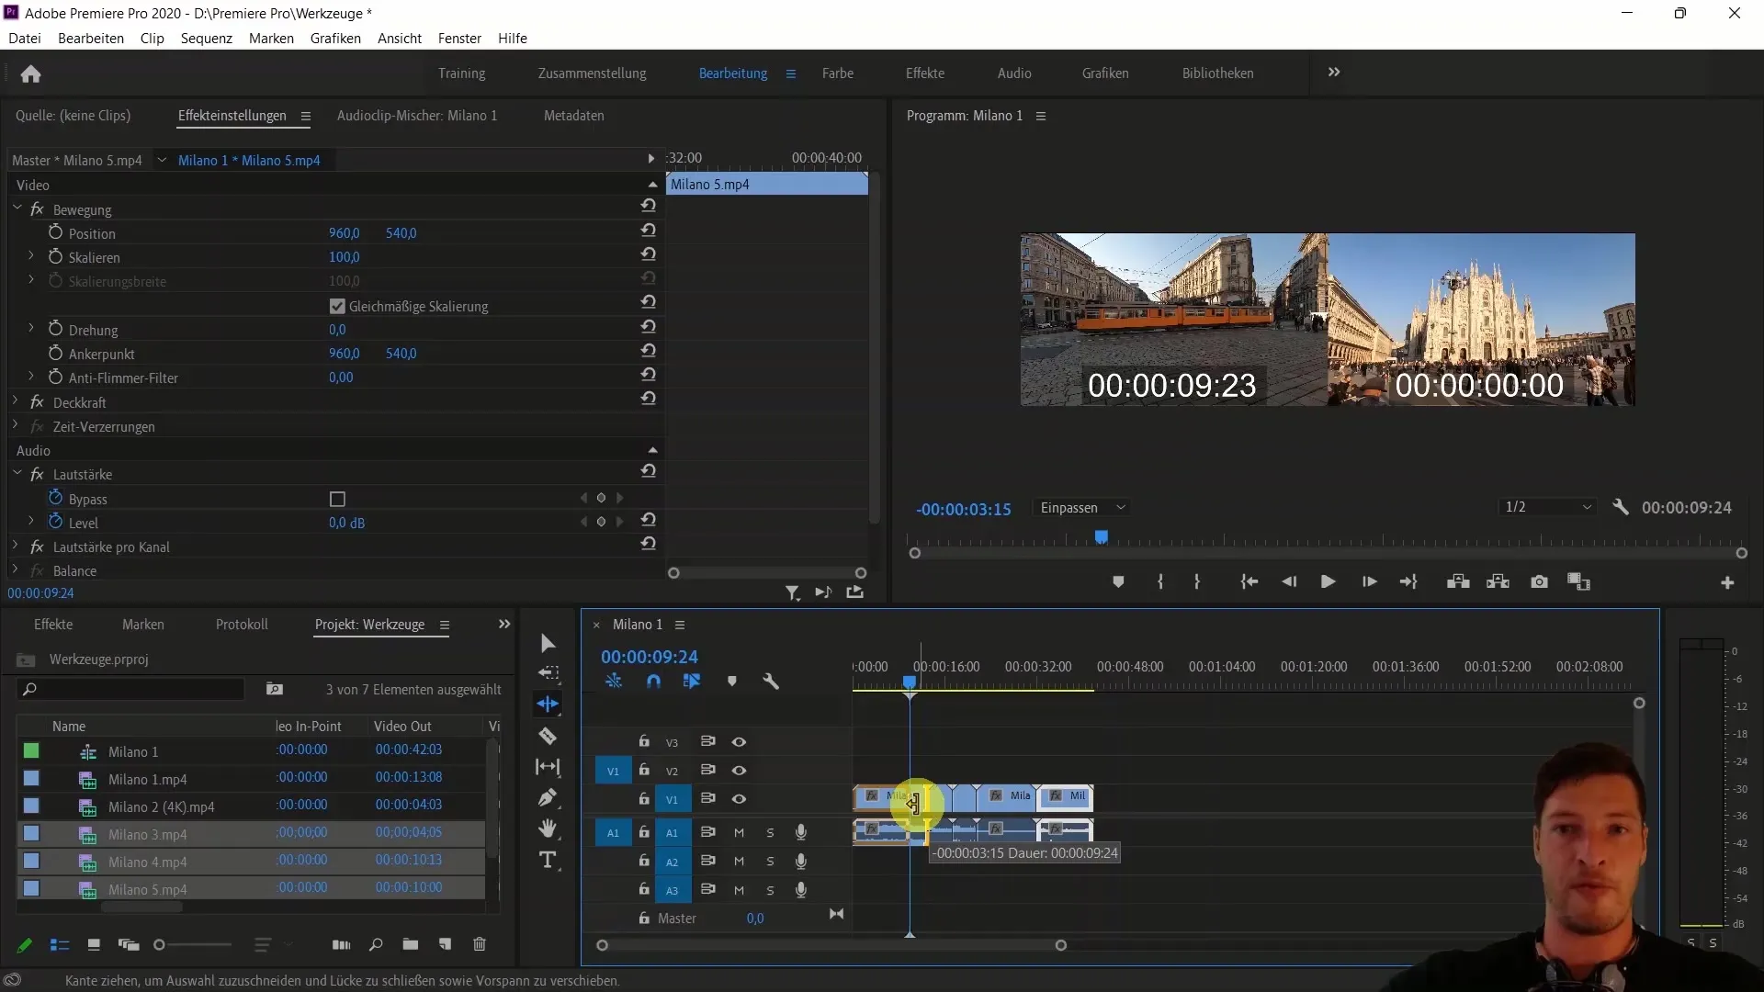
Task: Open Program monitor settings wrench
Action: click(x=1621, y=507)
